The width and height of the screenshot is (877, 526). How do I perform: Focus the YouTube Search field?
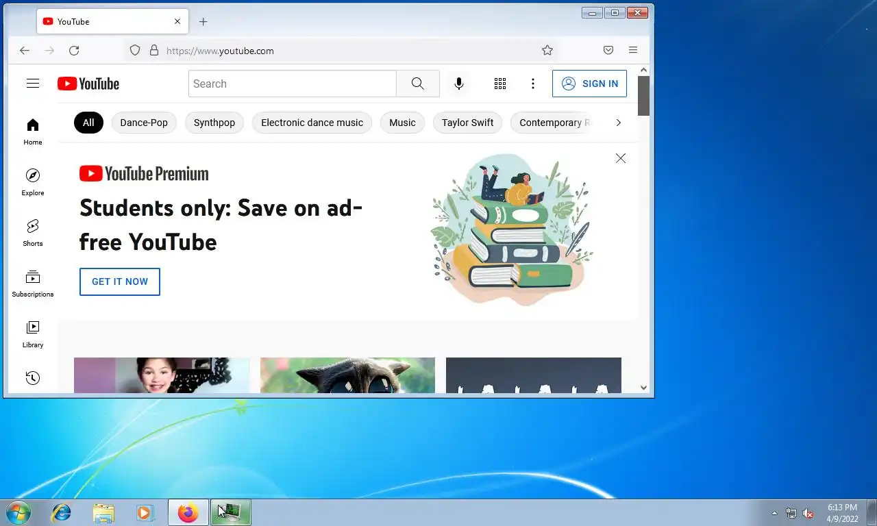[293, 84]
